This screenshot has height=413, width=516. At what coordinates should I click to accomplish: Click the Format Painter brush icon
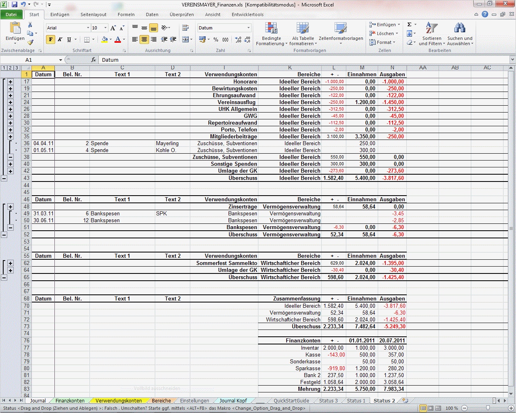click(x=30, y=42)
